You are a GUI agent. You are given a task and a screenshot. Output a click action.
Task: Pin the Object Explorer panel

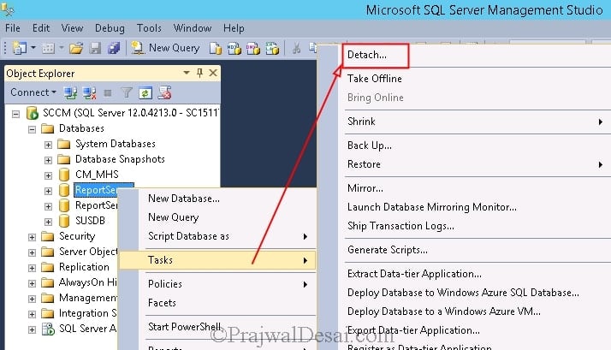(199, 73)
